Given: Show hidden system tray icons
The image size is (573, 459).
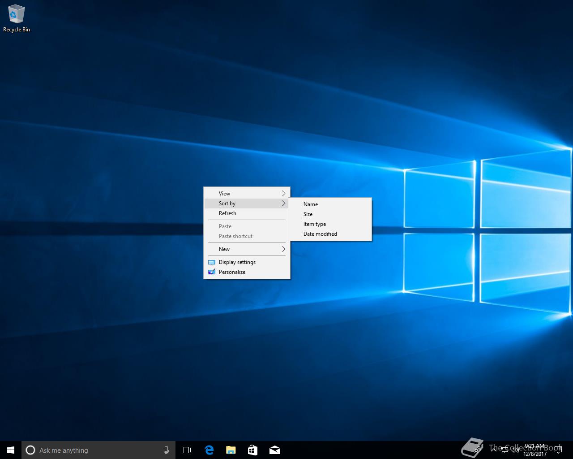Looking at the screenshot, I should pos(494,450).
